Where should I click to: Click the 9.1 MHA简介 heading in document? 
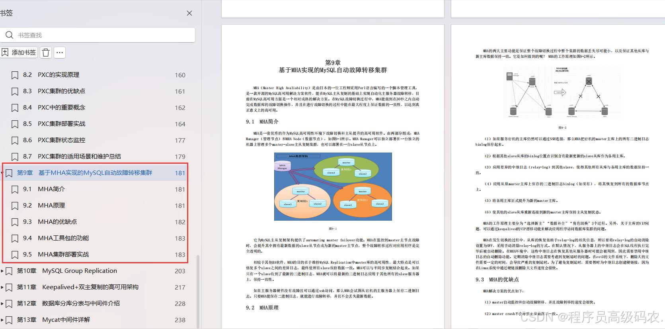pyautogui.click(x=262, y=122)
